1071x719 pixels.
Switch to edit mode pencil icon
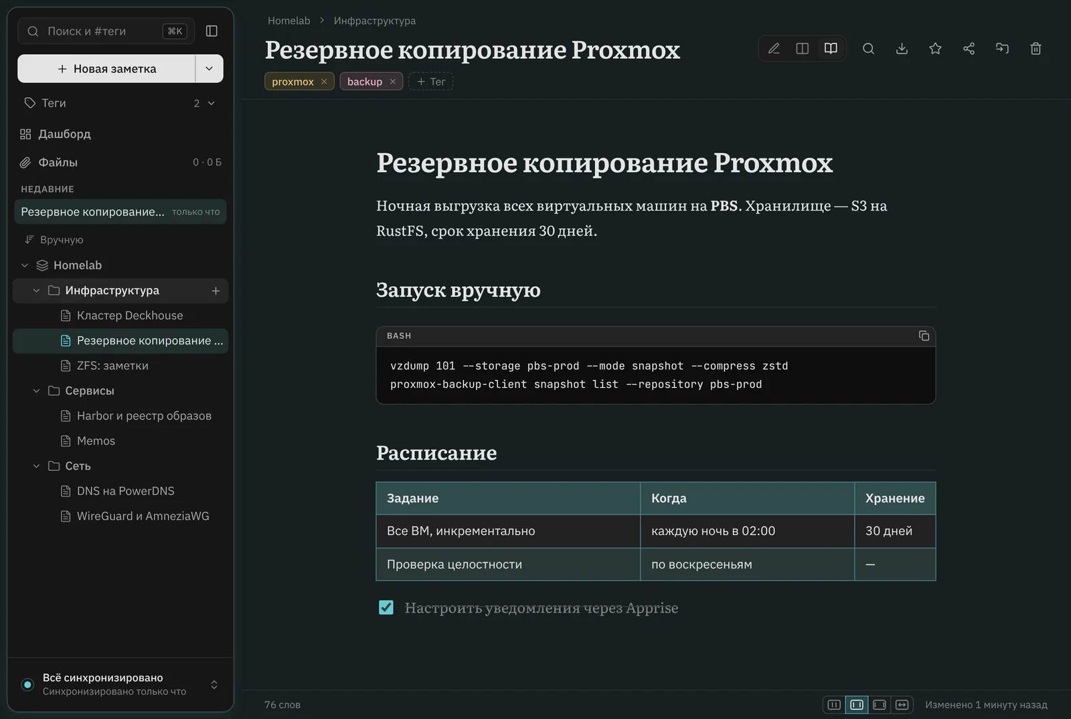[774, 48]
